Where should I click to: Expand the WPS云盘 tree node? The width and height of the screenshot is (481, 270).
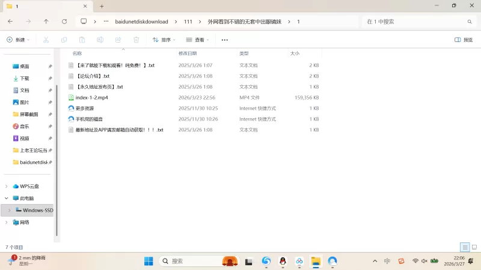tap(7, 187)
